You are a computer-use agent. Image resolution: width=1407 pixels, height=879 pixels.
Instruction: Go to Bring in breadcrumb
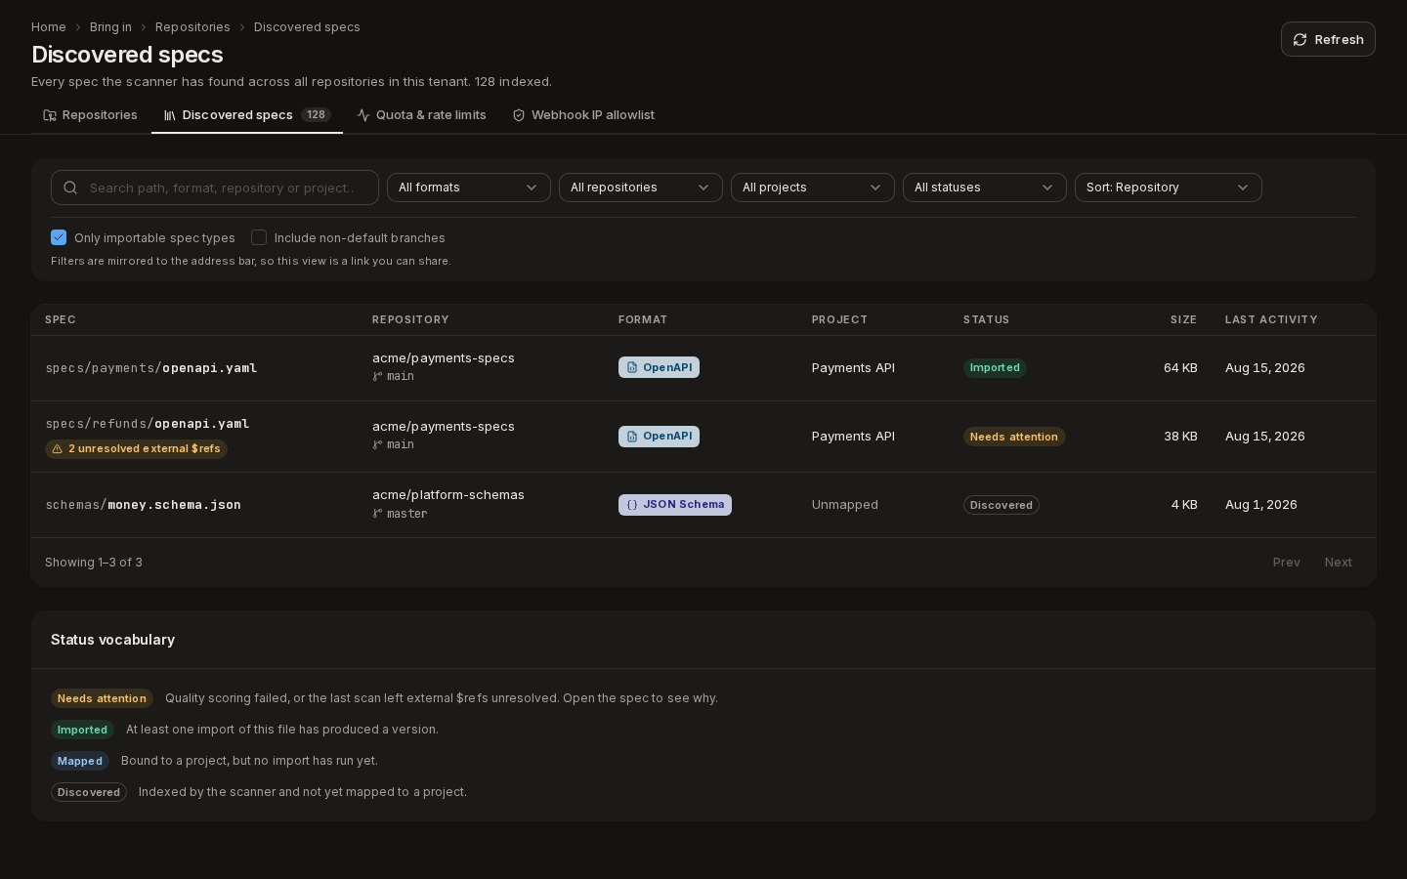[110, 27]
